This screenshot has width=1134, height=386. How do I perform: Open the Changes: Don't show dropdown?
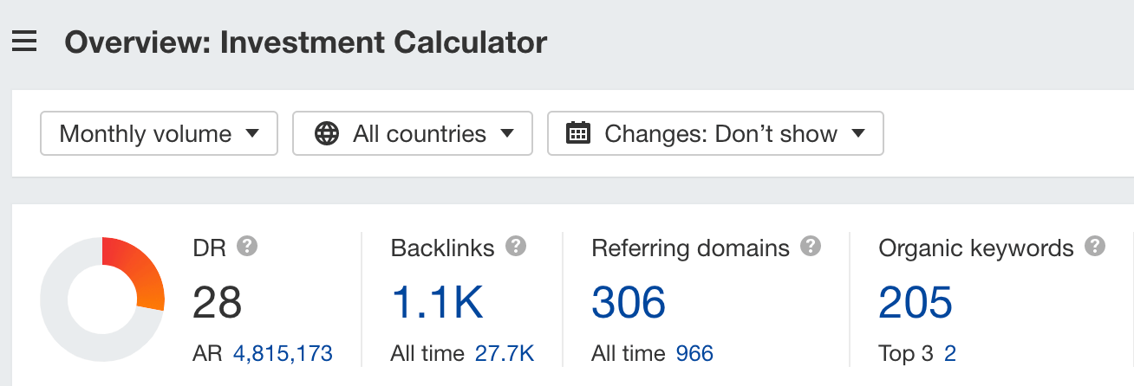[x=715, y=133]
